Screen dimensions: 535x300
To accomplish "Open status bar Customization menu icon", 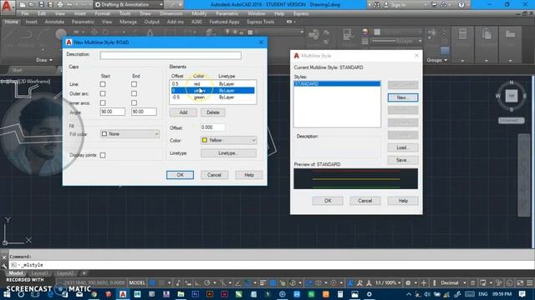I will pos(529,283).
